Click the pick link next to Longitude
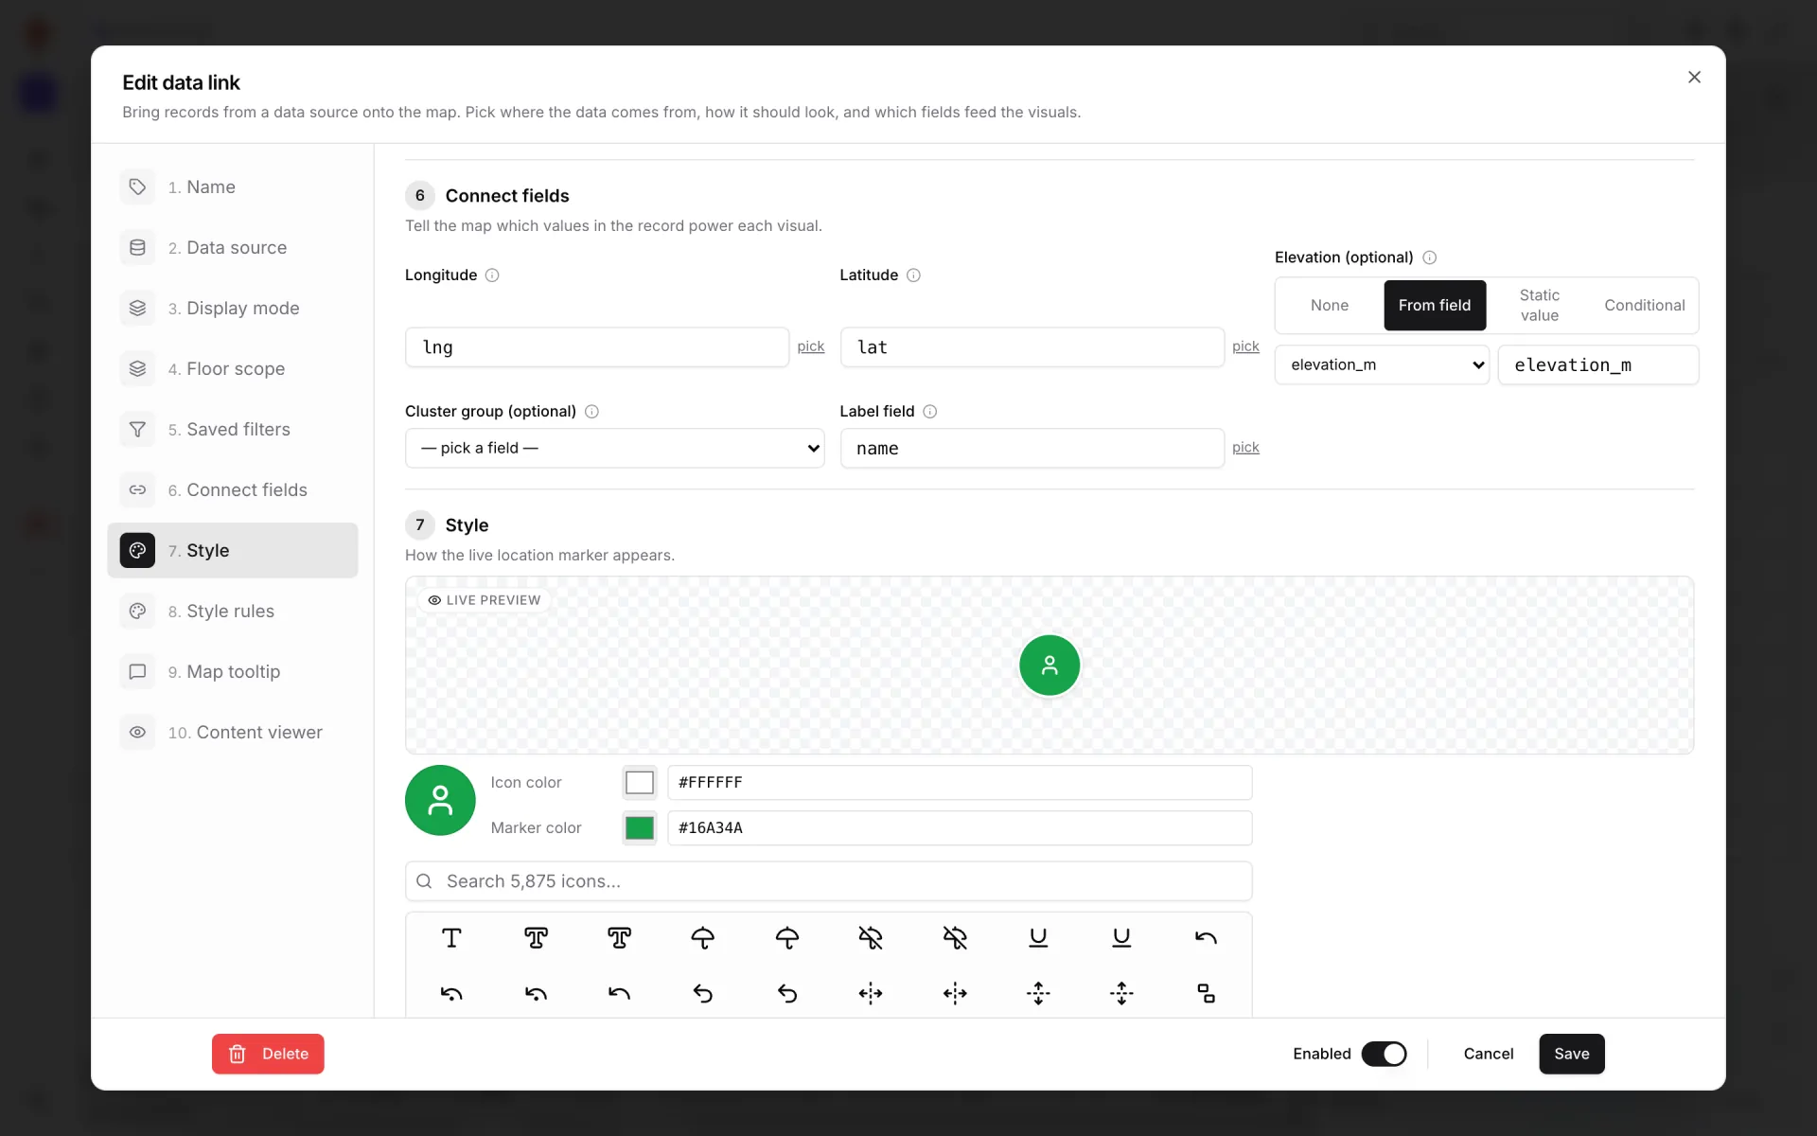This screenshot has height=1136, width=1817. 811,346
